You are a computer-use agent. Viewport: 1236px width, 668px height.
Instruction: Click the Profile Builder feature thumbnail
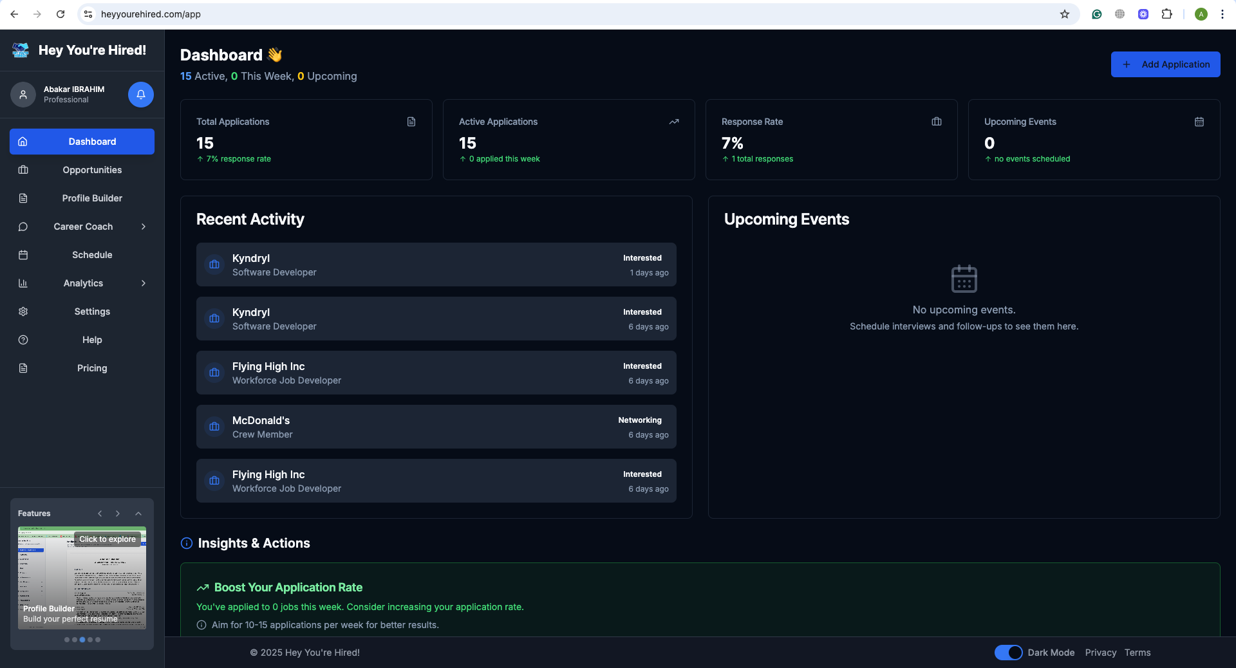(82, 578)
